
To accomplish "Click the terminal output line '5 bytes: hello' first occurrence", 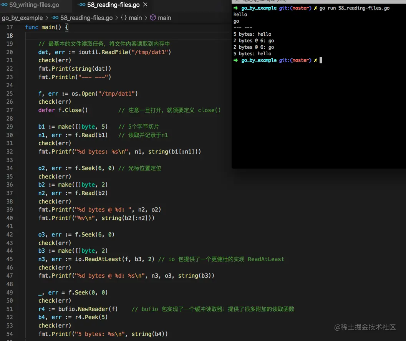I will point(252,34).
